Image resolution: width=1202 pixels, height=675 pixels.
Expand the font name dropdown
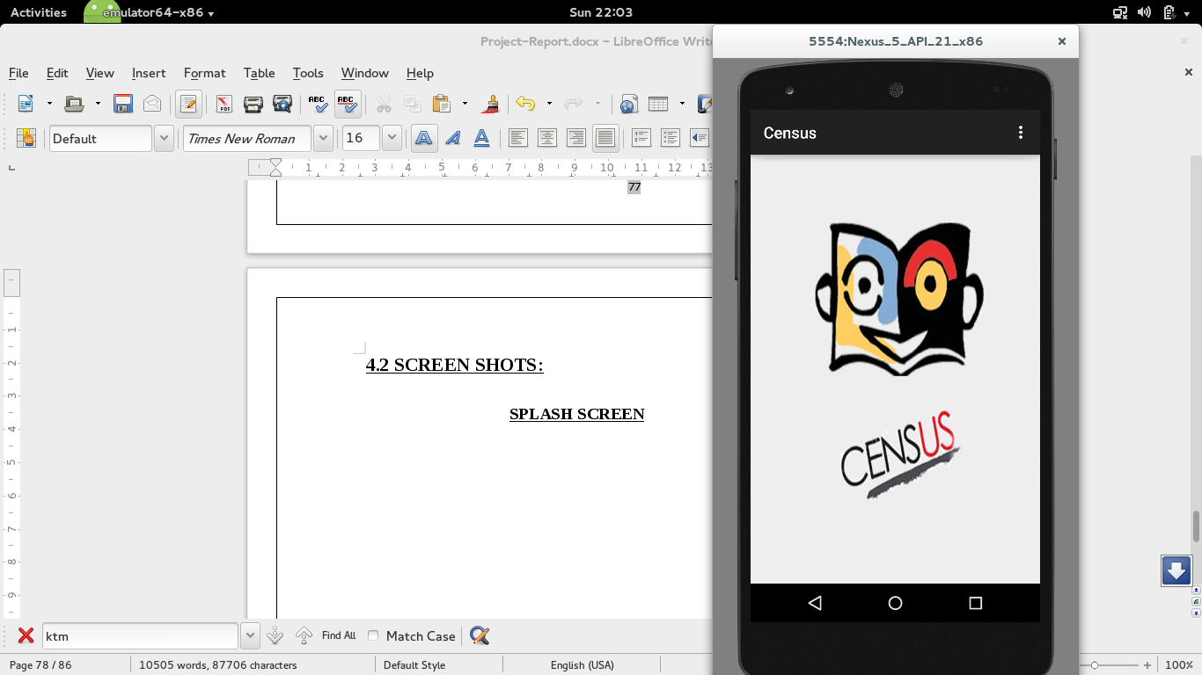click(323, 138)
